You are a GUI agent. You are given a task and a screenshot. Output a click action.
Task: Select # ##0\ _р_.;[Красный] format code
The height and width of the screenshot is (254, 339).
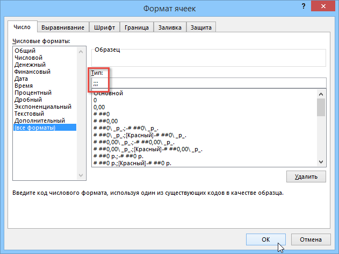click(204, 135)
